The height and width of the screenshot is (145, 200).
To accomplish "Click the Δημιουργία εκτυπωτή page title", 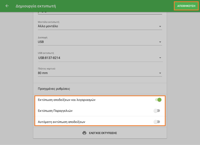I will (36, 6).
